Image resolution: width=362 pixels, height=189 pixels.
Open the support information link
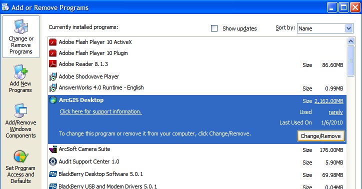[100, 111]
